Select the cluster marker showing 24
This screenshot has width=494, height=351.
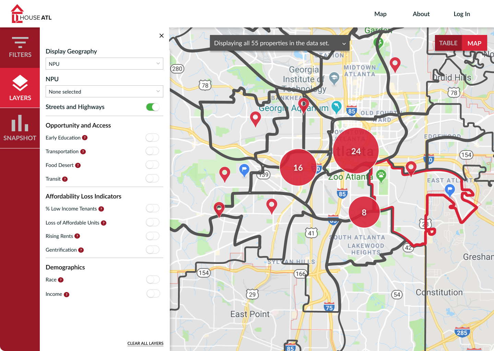(356, 151)
